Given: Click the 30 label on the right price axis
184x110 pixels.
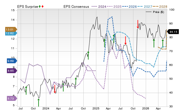Looking at the screenshot, I should coord(171,107).
